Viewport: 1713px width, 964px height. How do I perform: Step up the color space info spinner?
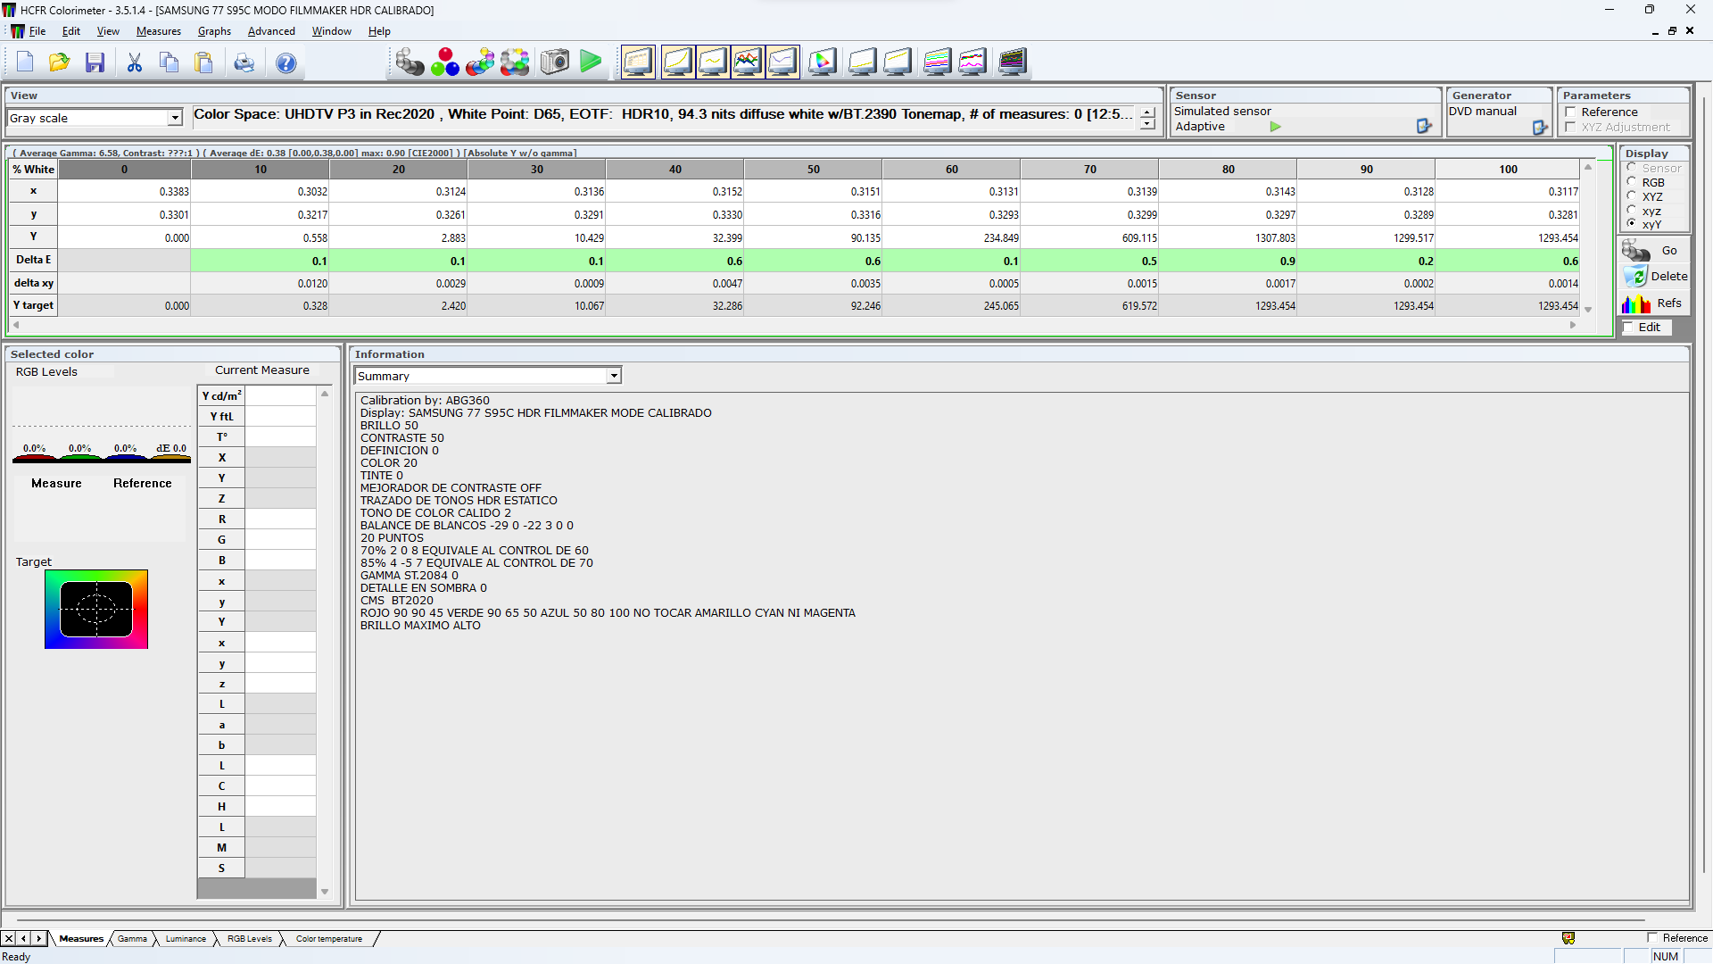coord(1147,112)
